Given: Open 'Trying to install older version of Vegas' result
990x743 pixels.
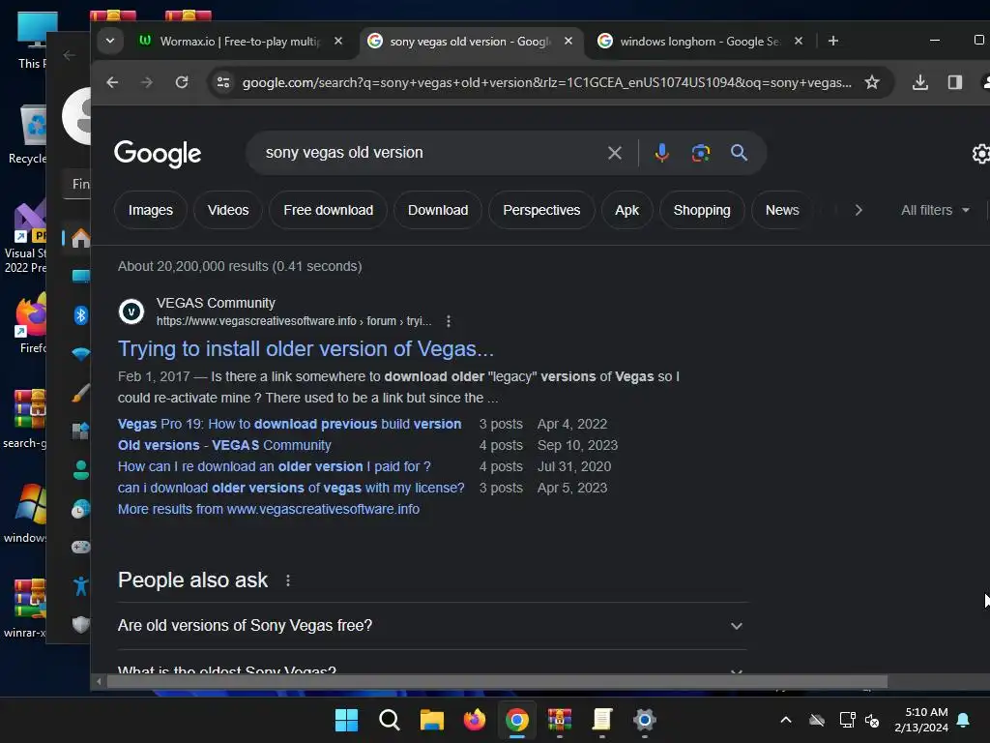Looking at the screenshot, I should click(306, 348).
